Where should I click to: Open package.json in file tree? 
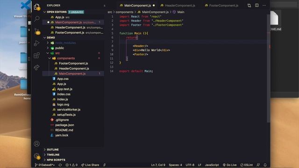pyautogui.click(x=64, y=125)
